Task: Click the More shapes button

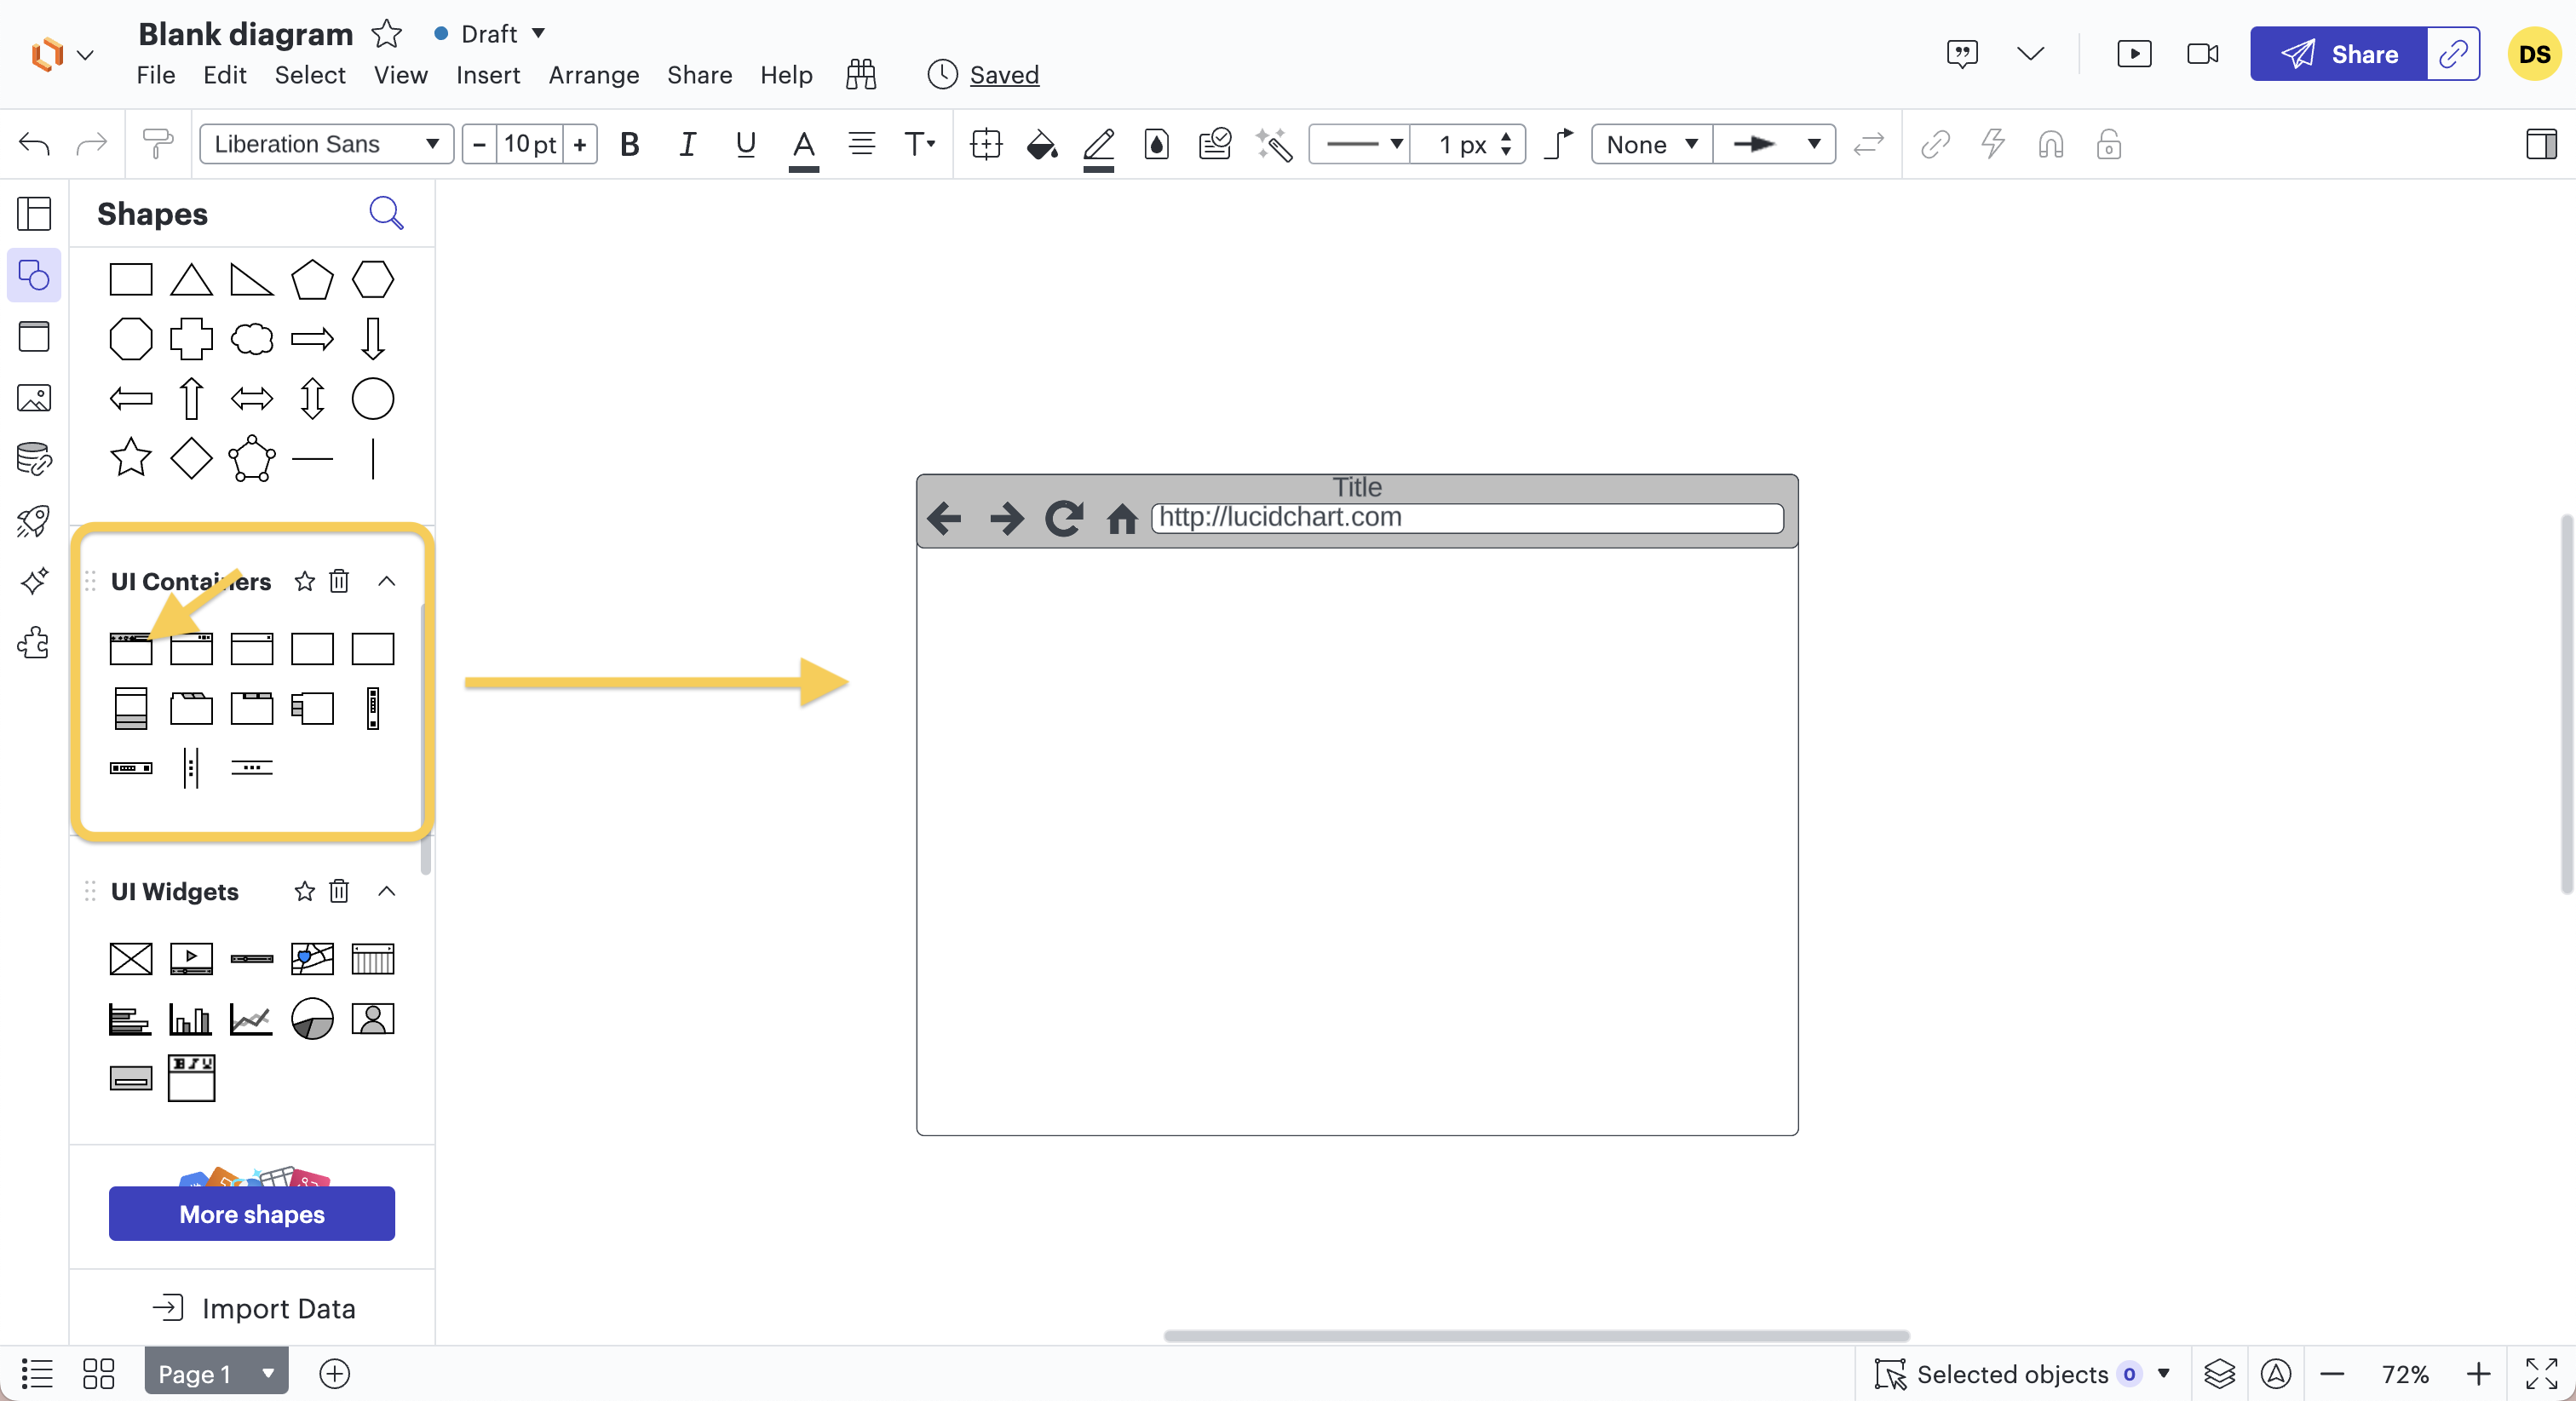Action: click(x=252, y=1213)
